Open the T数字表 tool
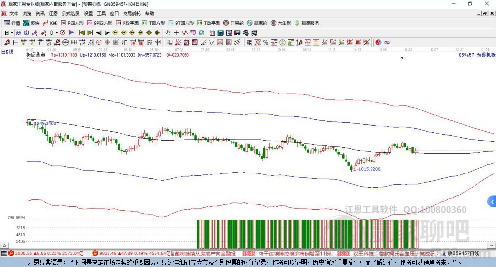This screenshot has height=267, width=496. click(209, 23)
